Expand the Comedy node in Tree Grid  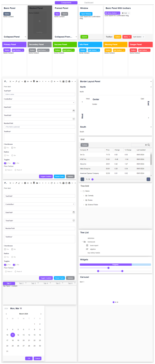tap(84, 196)
